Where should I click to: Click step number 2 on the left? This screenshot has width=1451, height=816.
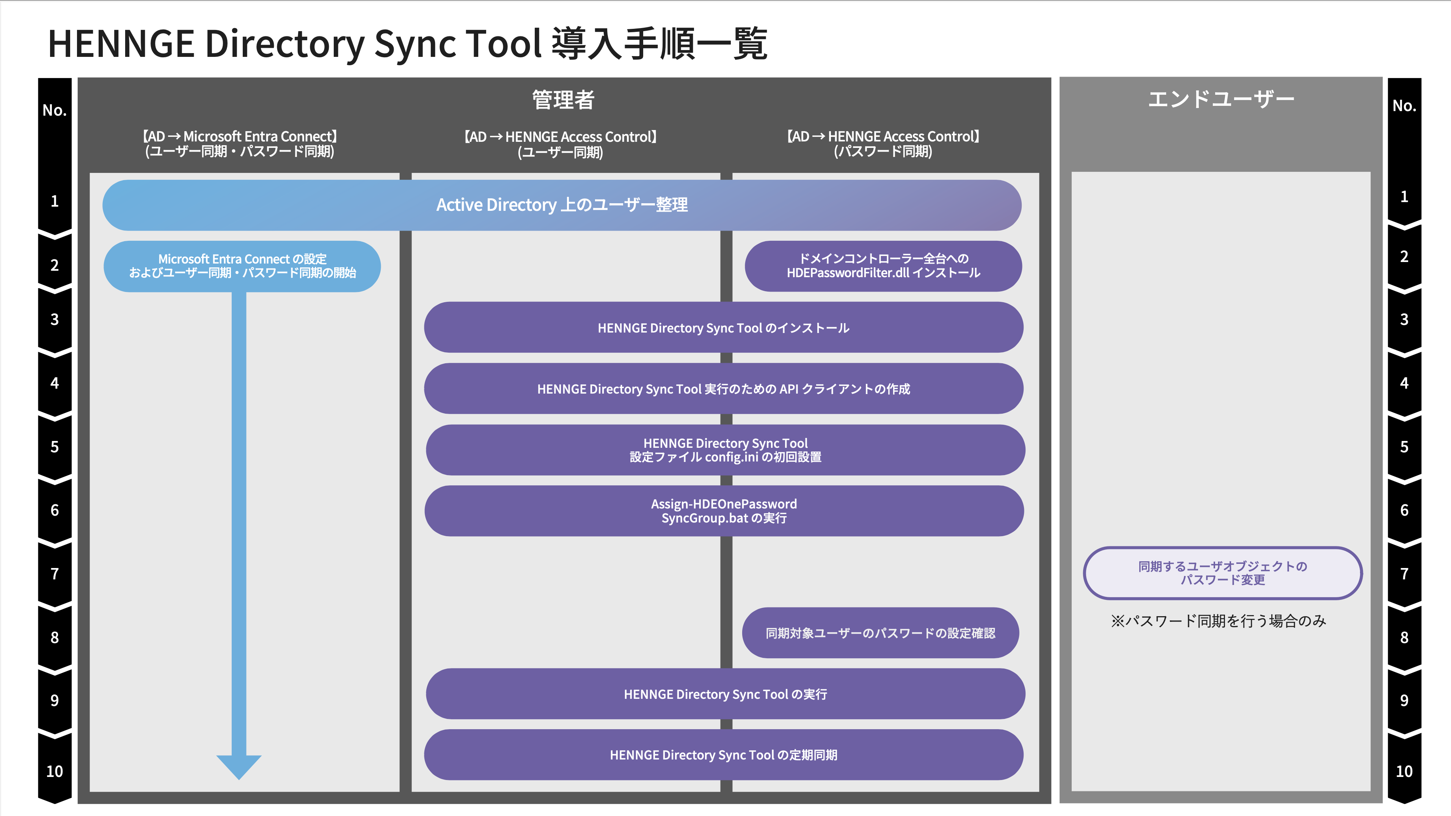coord(55,265)
